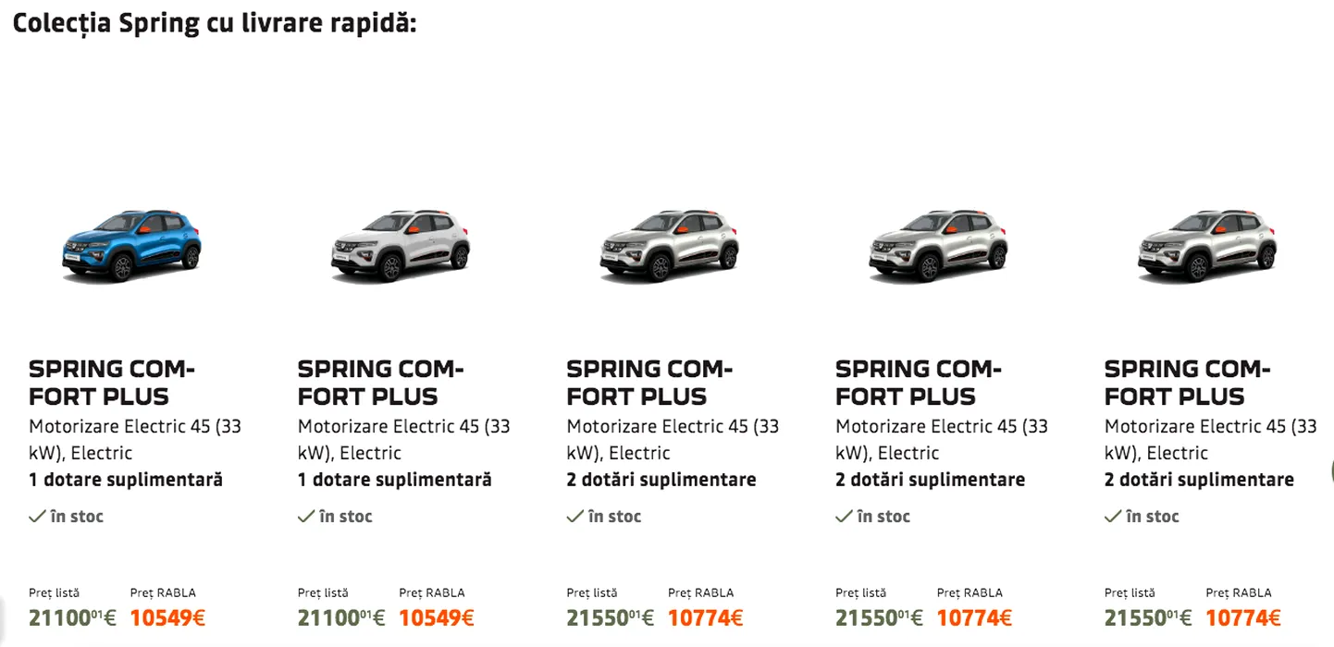1334x647 pixels.
Task: Click the fourth card's in-stock checkmark icon
Action: coord(844,517)
